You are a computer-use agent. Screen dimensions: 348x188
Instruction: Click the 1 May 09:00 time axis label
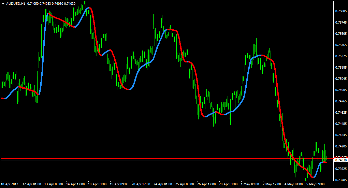pyautogui.click(x=250, y=184)
